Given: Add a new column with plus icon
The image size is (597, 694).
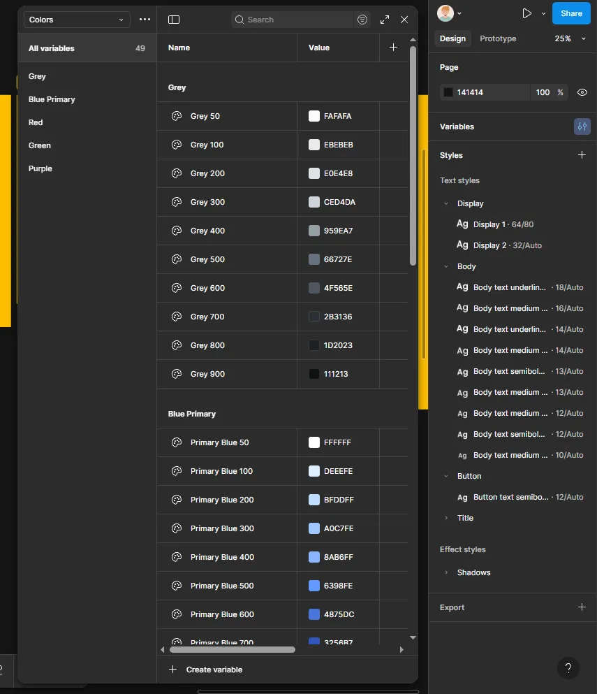Looking at the screenshot, I should (x=393, y=48).
